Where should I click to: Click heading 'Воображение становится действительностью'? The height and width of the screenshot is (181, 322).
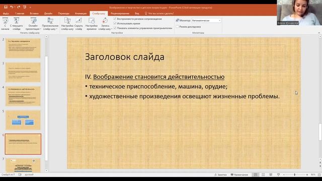pos(159,77)
